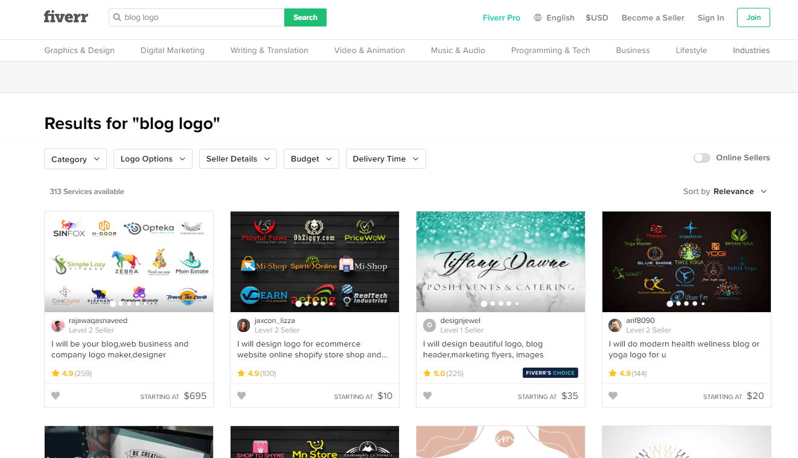Click the magnifier icon in search box

[x=117, y=17]
